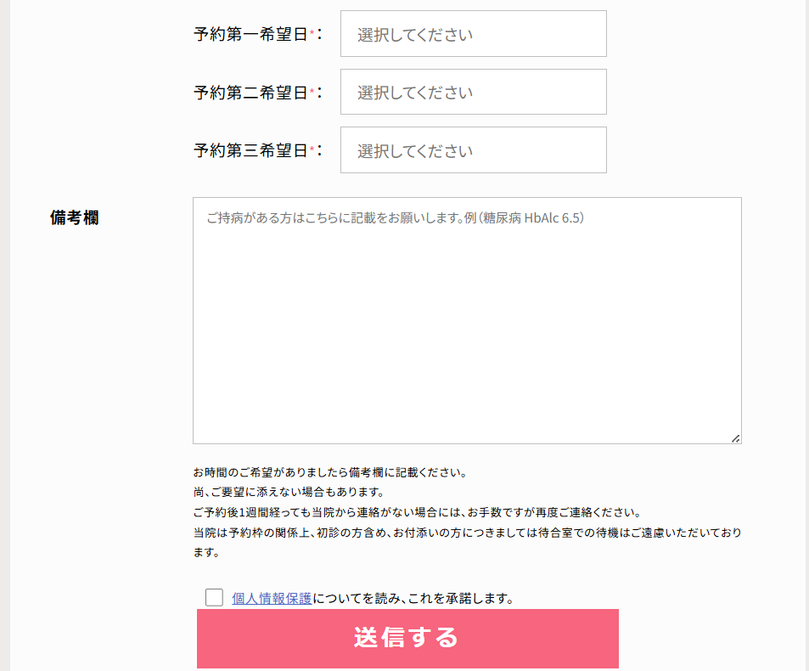The width and height of the screenshot is (809, 671).
Task: Click the note about 待合室での待機
Action: [468, 542]
